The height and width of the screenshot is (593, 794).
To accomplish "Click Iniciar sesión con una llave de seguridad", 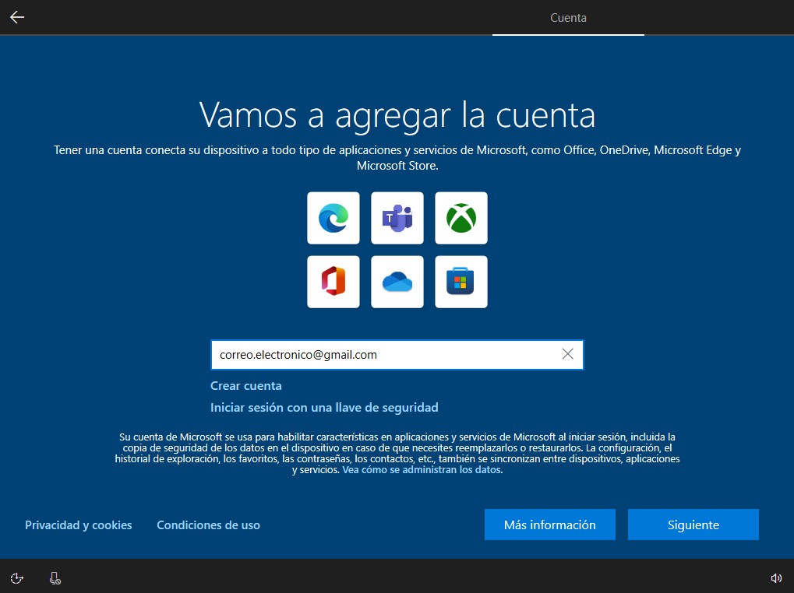I will coord(324,408).
